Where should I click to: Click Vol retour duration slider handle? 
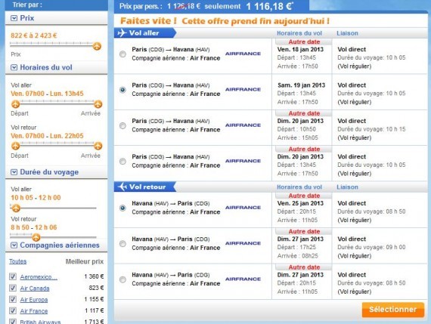point(36,237)
